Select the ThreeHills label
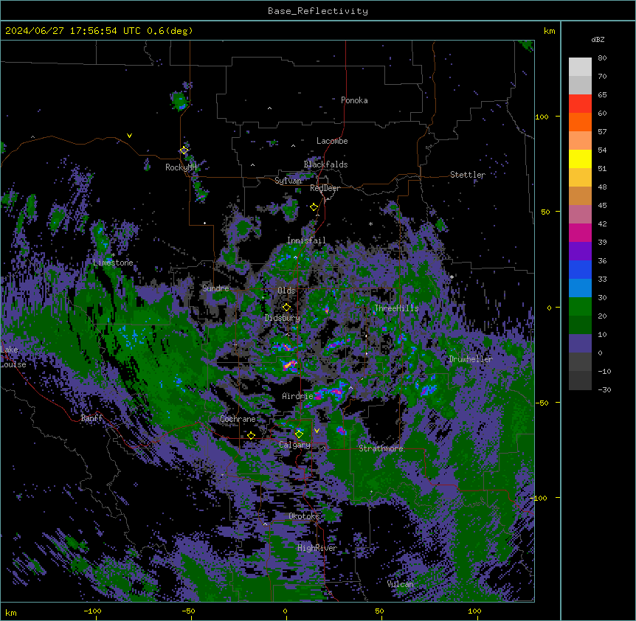Image resolution: width=636 pixels, height=621 pixels. click(x=396, y=308)
